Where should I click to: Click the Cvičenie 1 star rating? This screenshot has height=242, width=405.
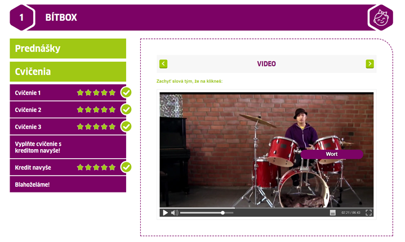pyautogui.click(x=96, y=93)
